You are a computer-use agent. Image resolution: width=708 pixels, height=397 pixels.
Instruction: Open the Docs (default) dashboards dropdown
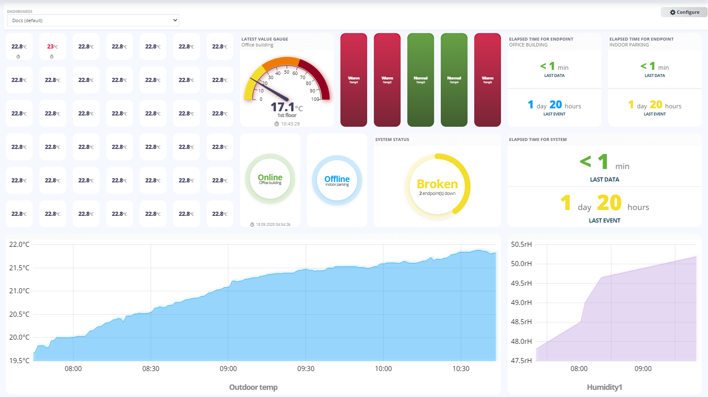pos(93,20)
